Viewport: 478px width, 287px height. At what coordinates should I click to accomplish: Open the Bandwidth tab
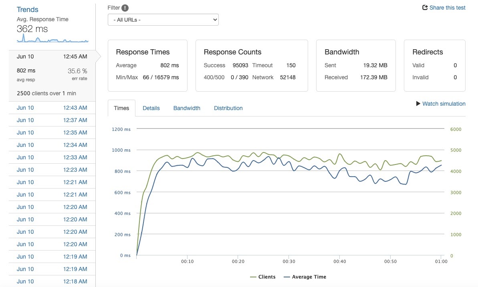(187, 108)
